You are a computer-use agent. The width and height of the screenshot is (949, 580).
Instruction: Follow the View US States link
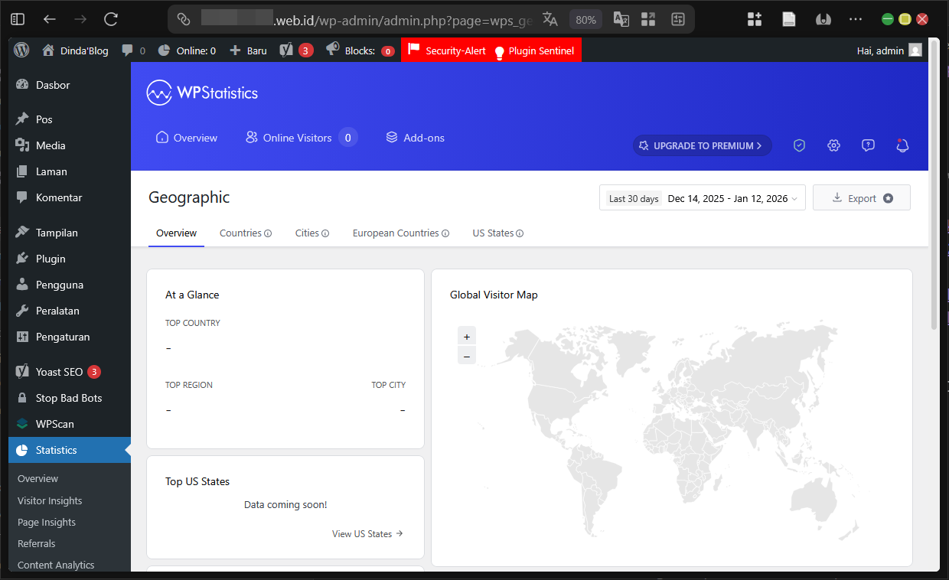(x=362, y=533)
